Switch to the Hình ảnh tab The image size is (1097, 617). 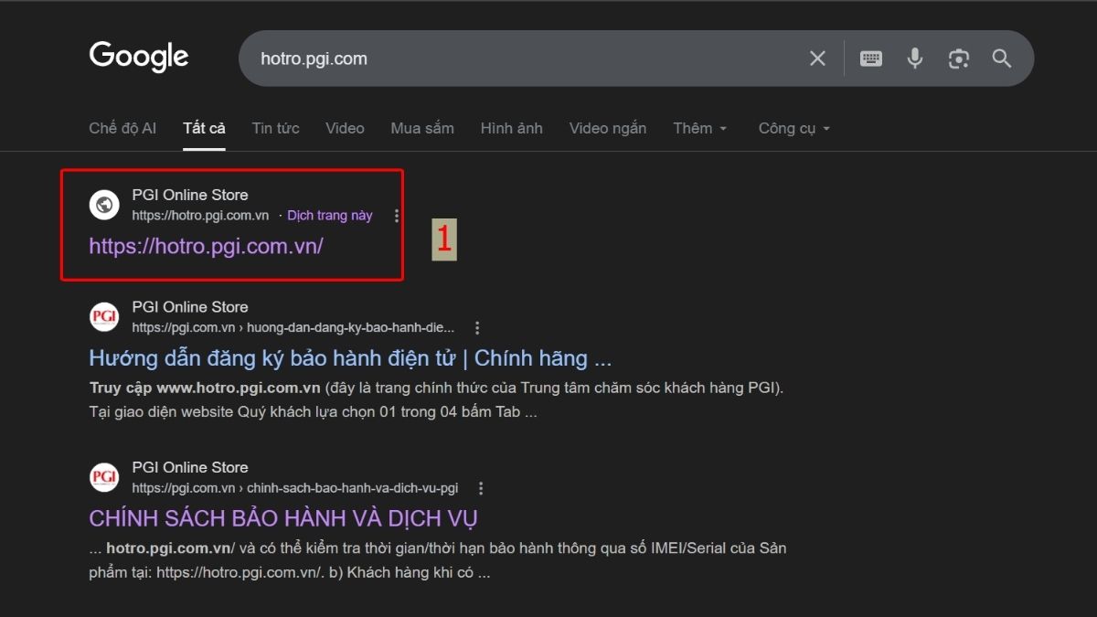coord(511,128)
